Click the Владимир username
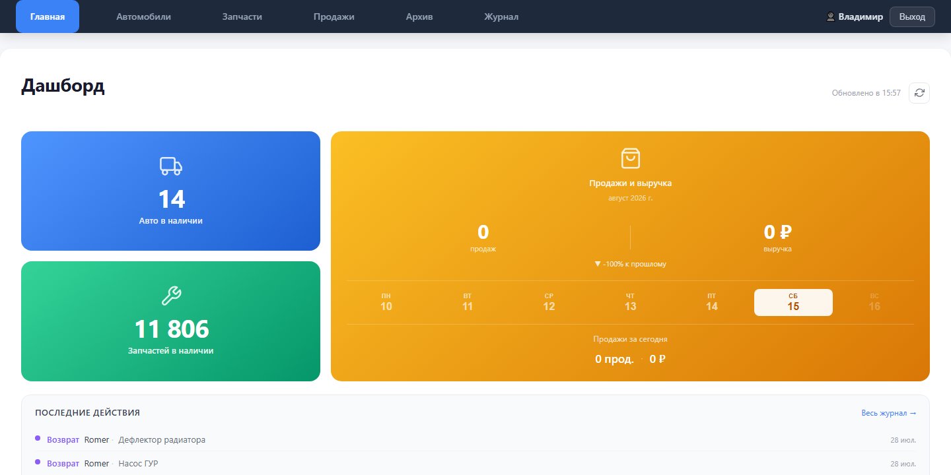The height and width of the screenshot is (475, 951). tap(861, 17)
